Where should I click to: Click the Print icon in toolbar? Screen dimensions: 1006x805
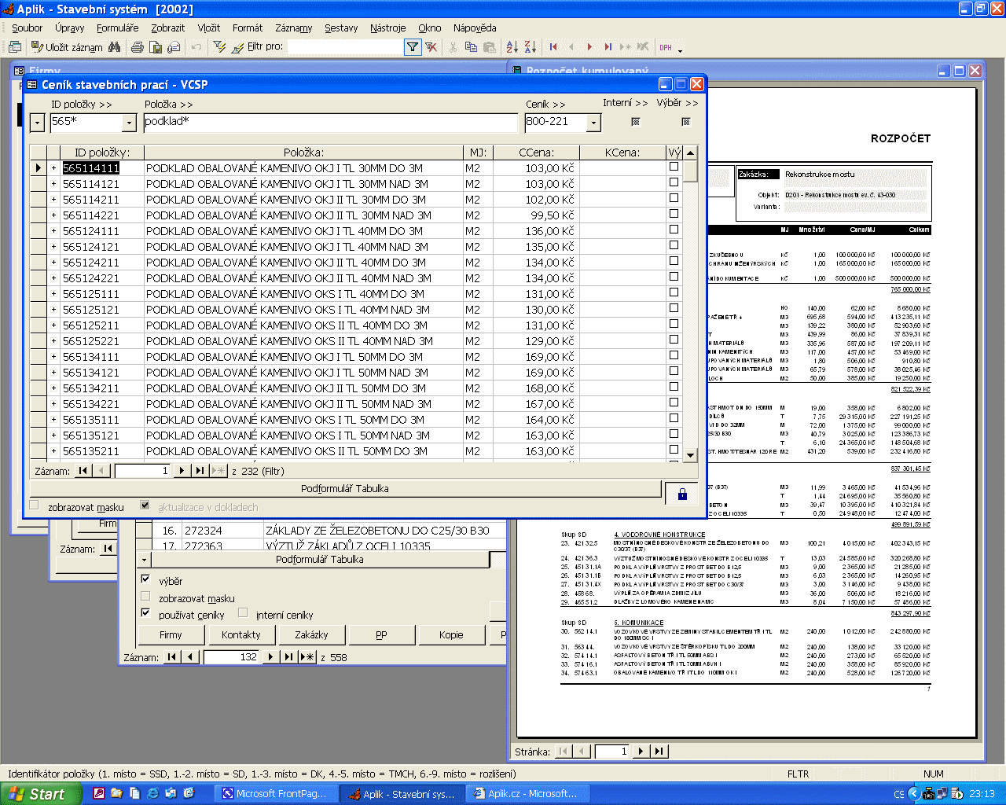[x=138, y=47]
